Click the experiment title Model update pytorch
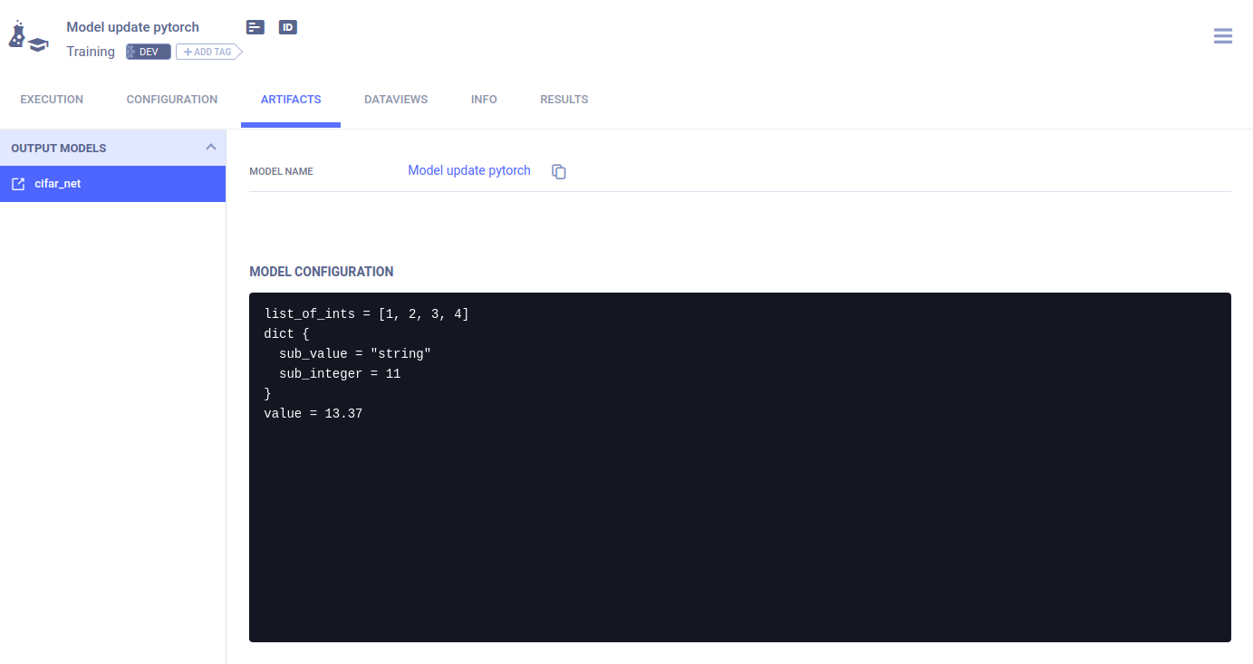Viewport: 1253px width, 664px height. click(132, 27)
